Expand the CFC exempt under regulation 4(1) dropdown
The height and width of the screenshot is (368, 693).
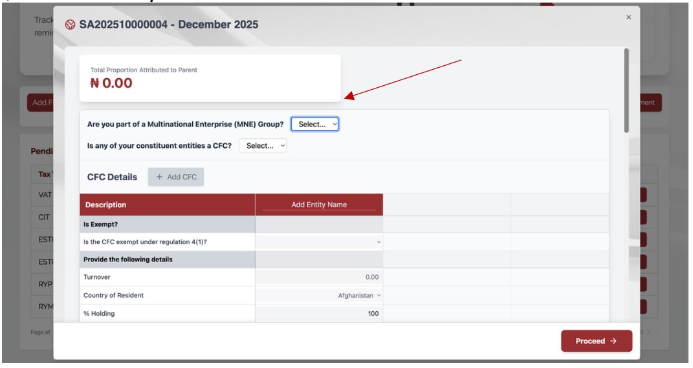319,242
